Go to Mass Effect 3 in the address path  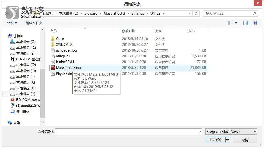pyautogui.click(x=114, y=13)
